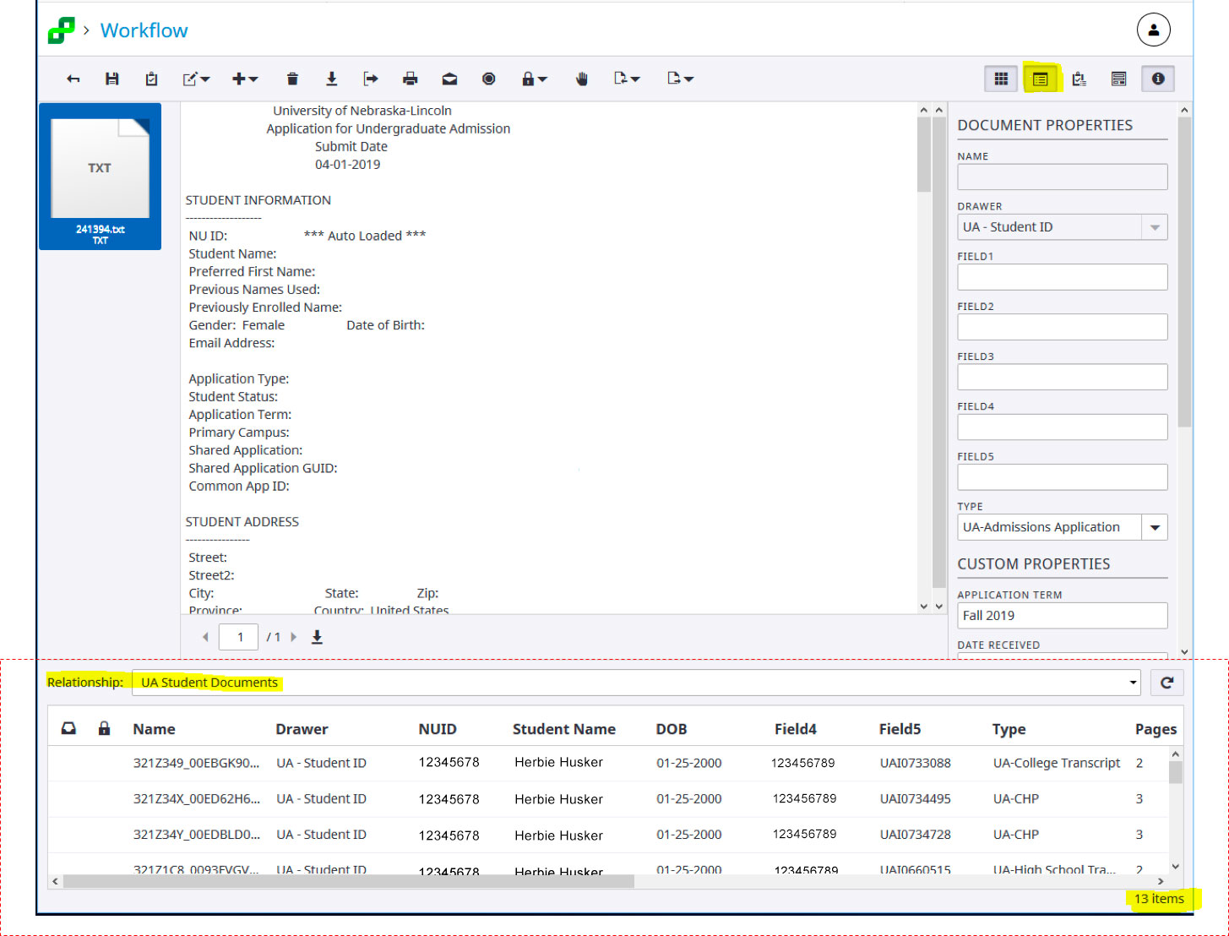Click the clipboard checkmark toolbar icon
Viewport: 1229px width, 936px height.
(151, 79)
